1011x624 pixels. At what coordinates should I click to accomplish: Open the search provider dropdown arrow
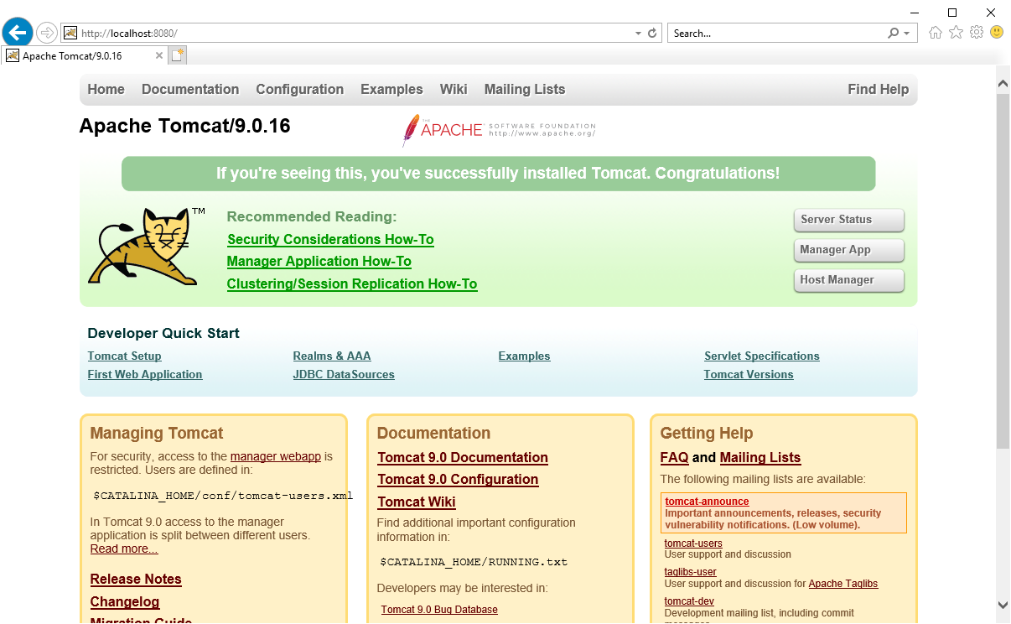click(907, 34)
